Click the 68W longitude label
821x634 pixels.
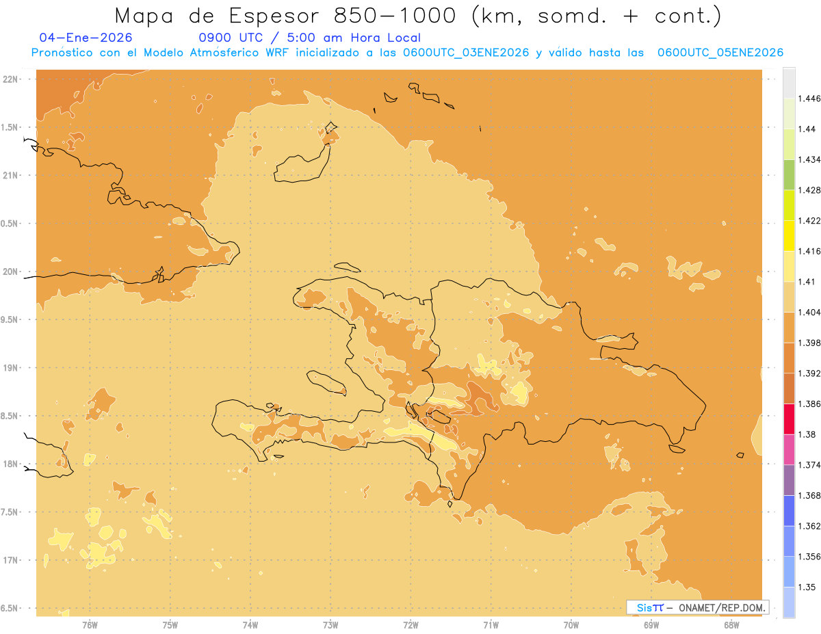coord(731,624)
